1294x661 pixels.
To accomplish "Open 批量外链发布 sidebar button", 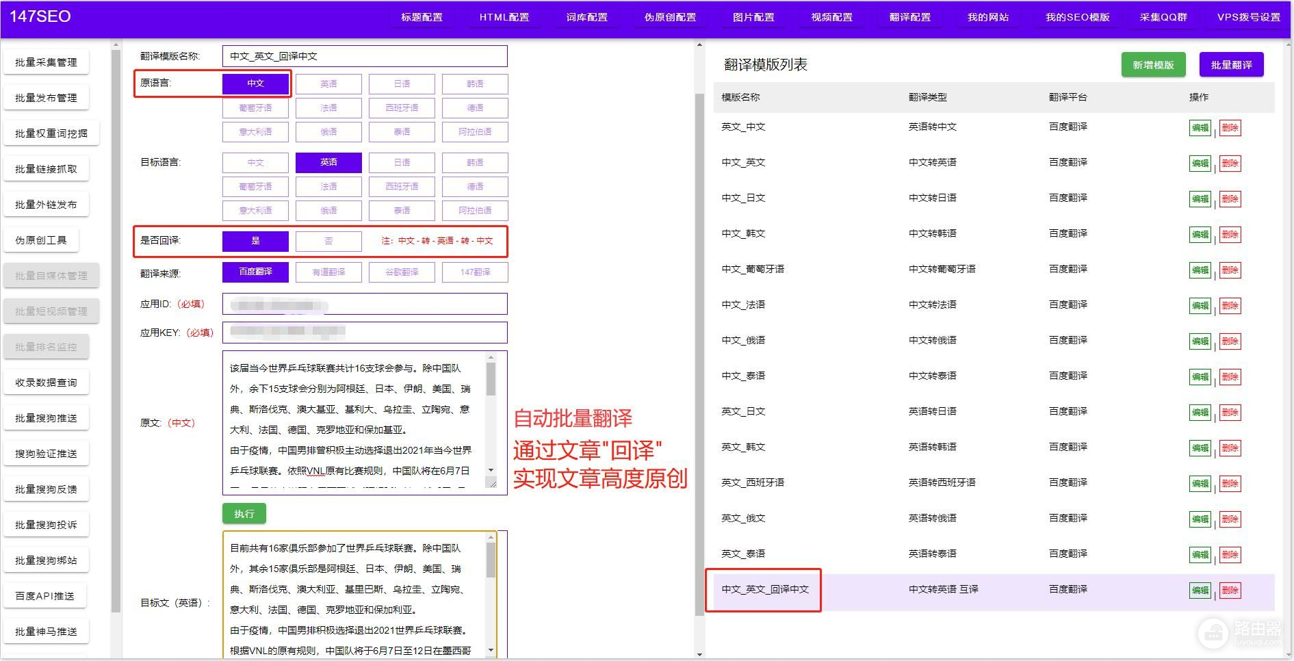I will (46, 205).
